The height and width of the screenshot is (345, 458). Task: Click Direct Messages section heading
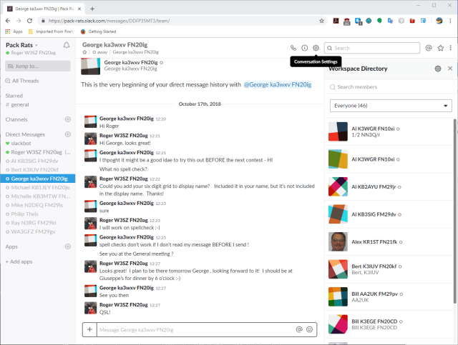(25, 134)
